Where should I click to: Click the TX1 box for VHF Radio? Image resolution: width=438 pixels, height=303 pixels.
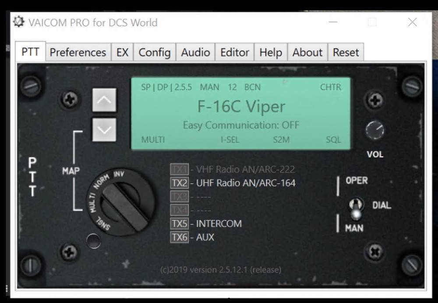[x=179, y=169]
